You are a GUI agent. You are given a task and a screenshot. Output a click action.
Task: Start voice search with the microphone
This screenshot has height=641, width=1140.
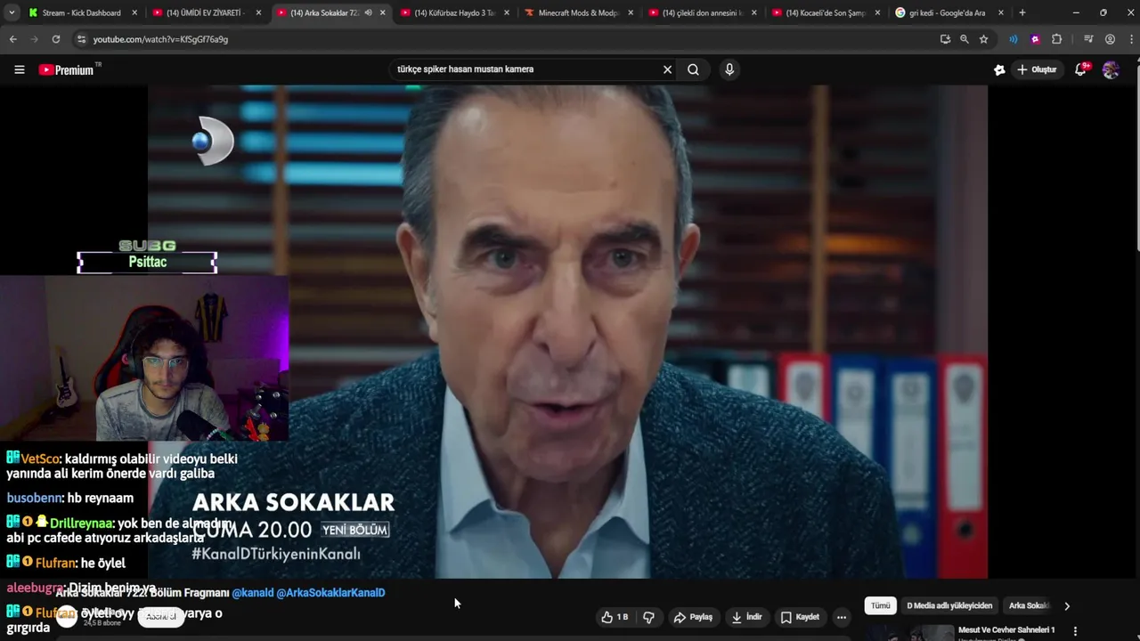(729, 69)
